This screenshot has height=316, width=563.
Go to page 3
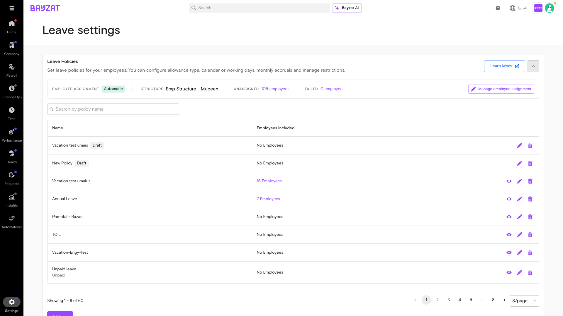pos(449,300)
